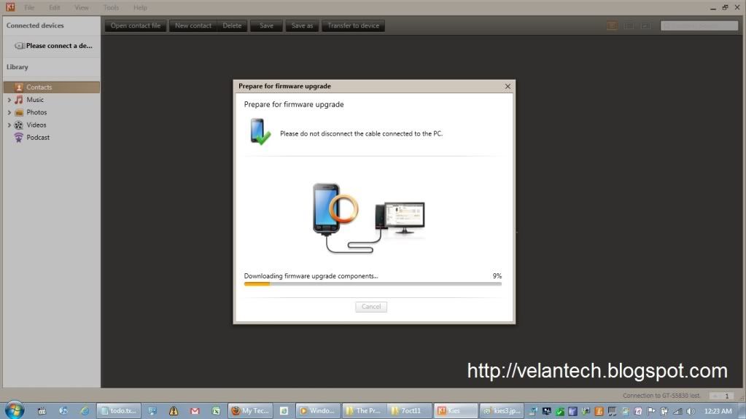Expand the Videos library item
This screenshot has height=419, width=746.
pyautogui.click(x=9, y=125)
